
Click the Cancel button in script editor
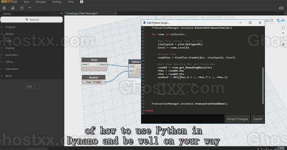click(258, 119)
